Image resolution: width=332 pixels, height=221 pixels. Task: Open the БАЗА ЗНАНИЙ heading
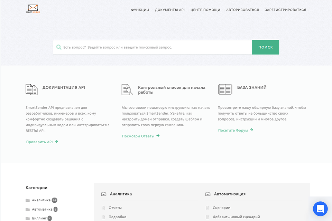252,88
